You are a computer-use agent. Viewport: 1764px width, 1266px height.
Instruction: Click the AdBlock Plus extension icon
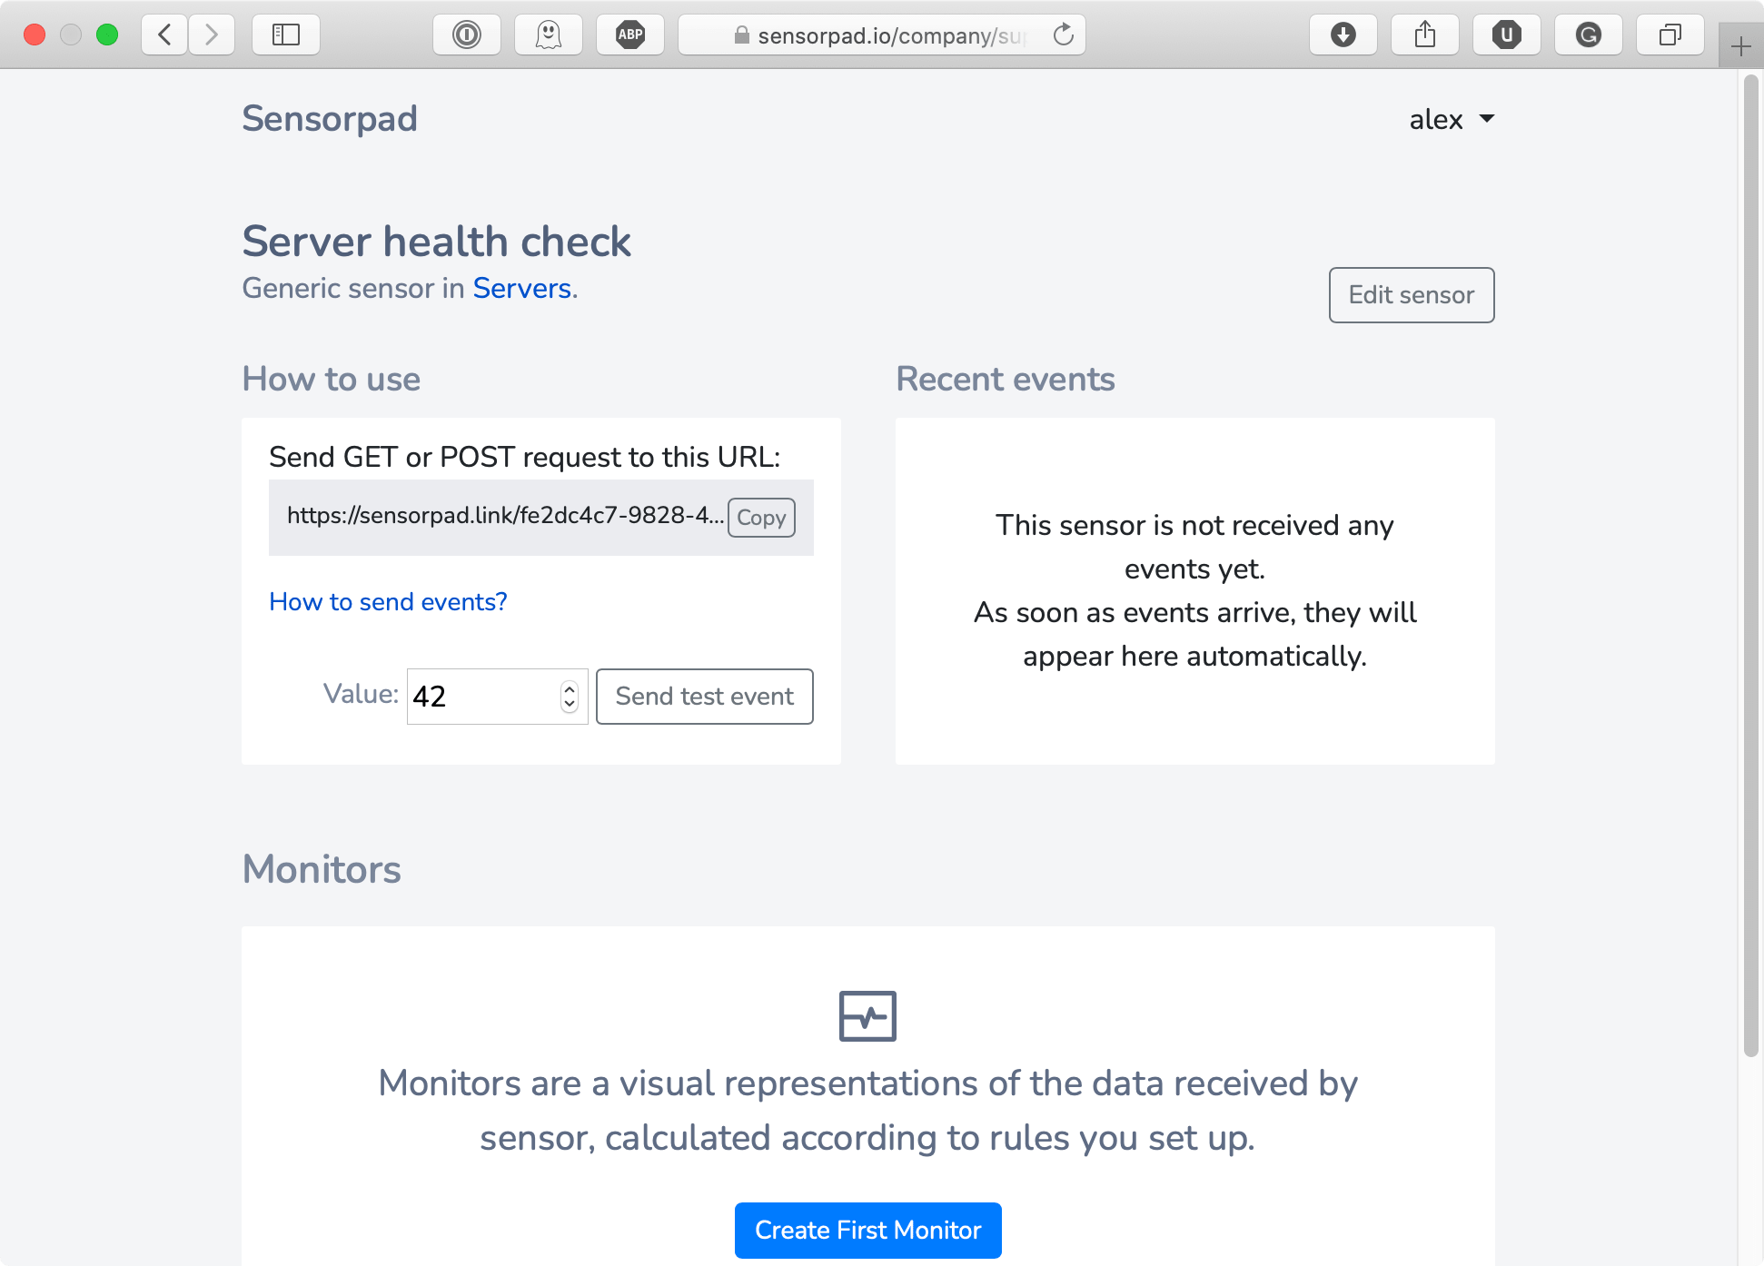[x=631, y=35]
